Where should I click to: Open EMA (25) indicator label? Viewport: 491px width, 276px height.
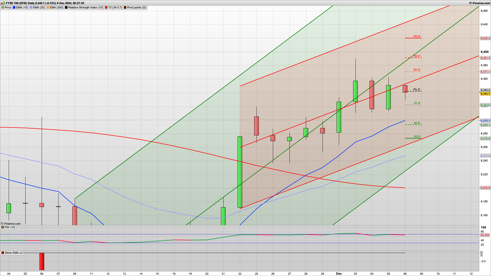(x=39, y=8)
